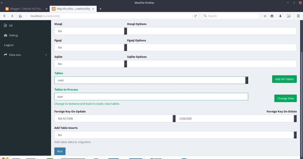
Task: Open the Firefox hamburger menu
Action: click(298, 16)
